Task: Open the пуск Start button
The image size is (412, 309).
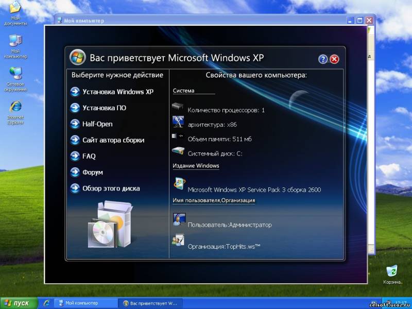Action: pos(19,303)
